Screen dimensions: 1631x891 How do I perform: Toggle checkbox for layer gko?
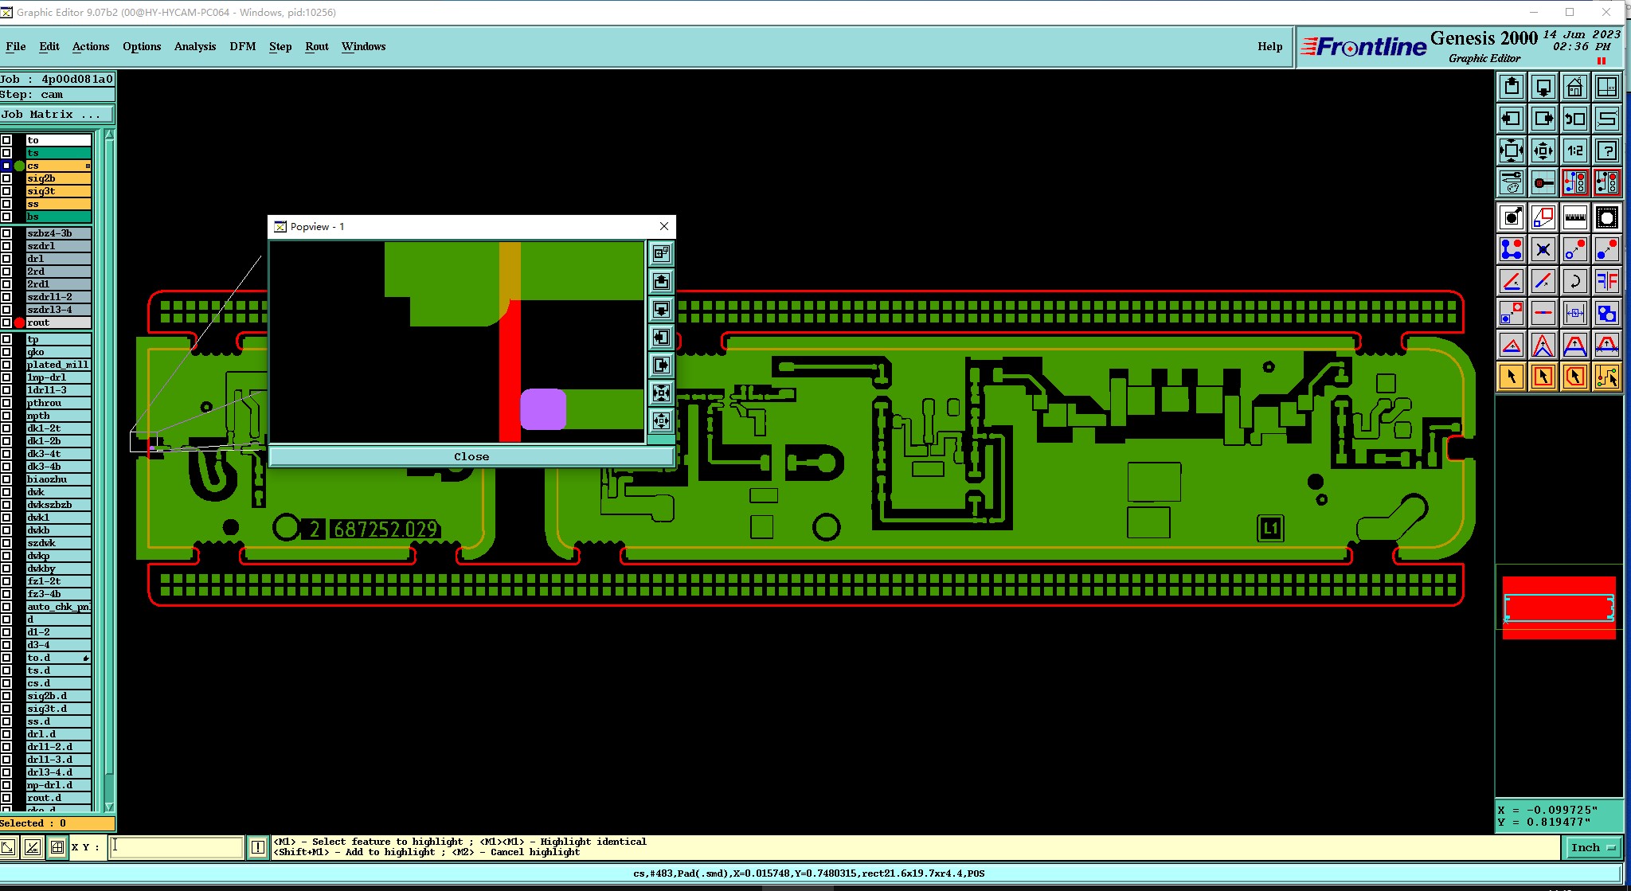click(x=6, y=352)
